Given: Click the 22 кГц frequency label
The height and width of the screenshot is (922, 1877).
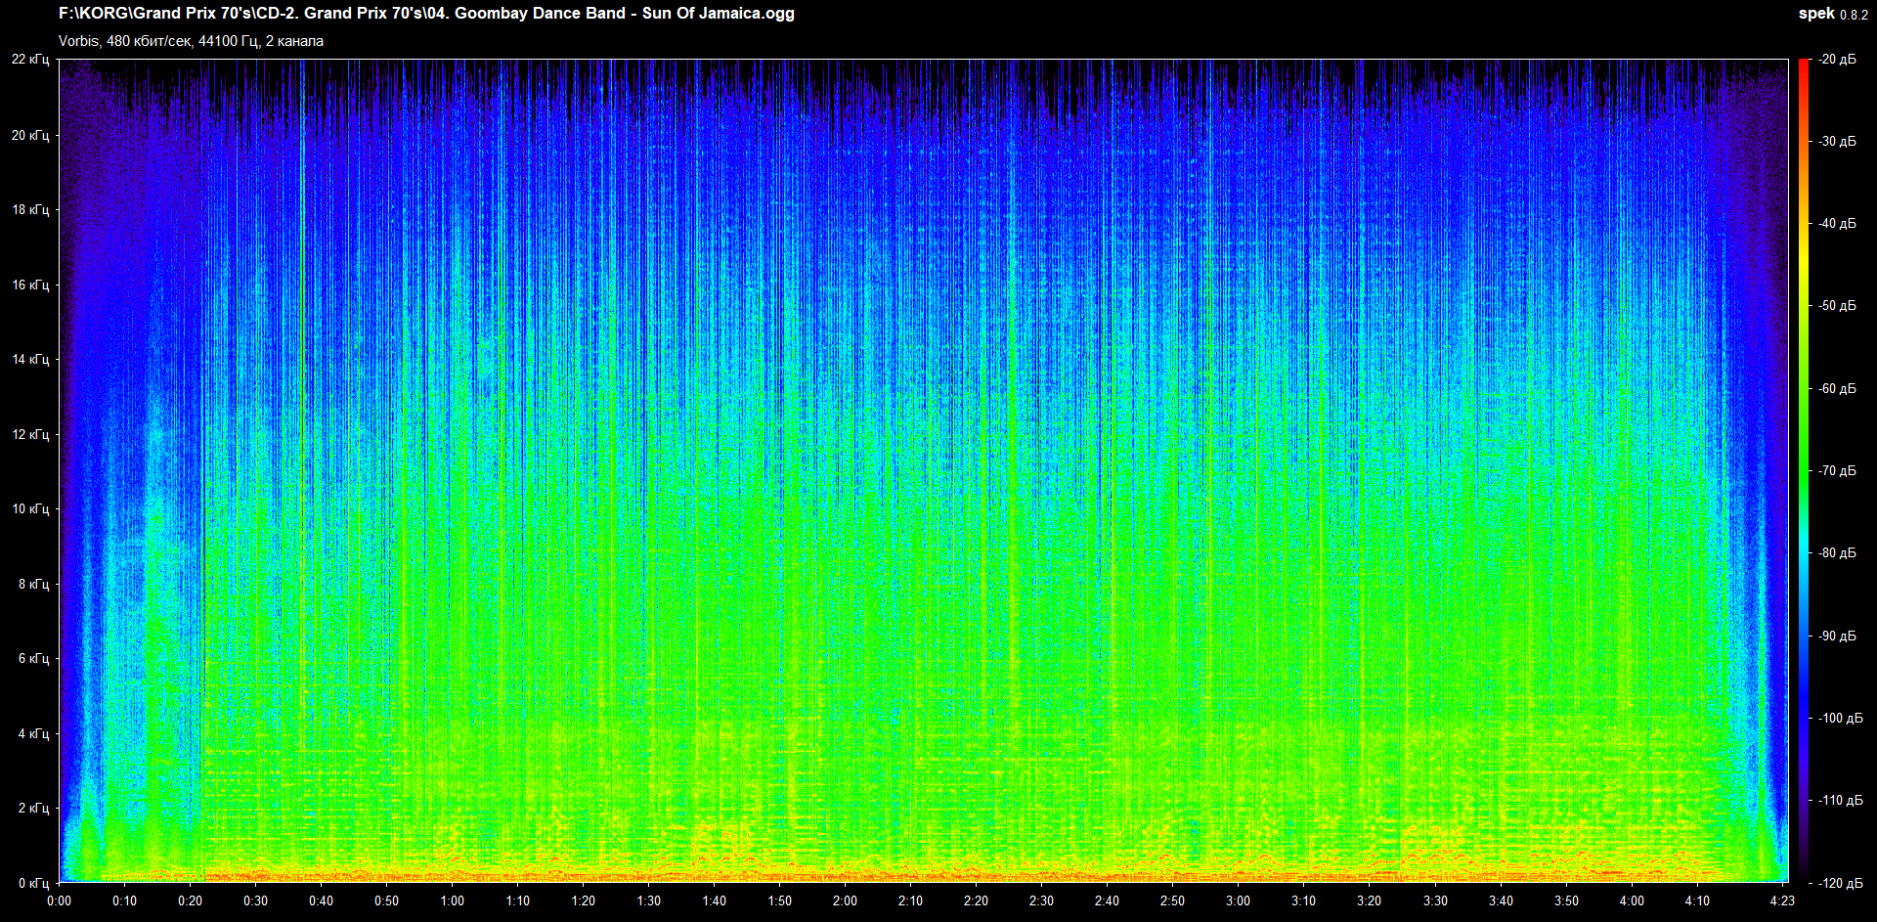Looking at the screenshot, I should pos(30,60).
